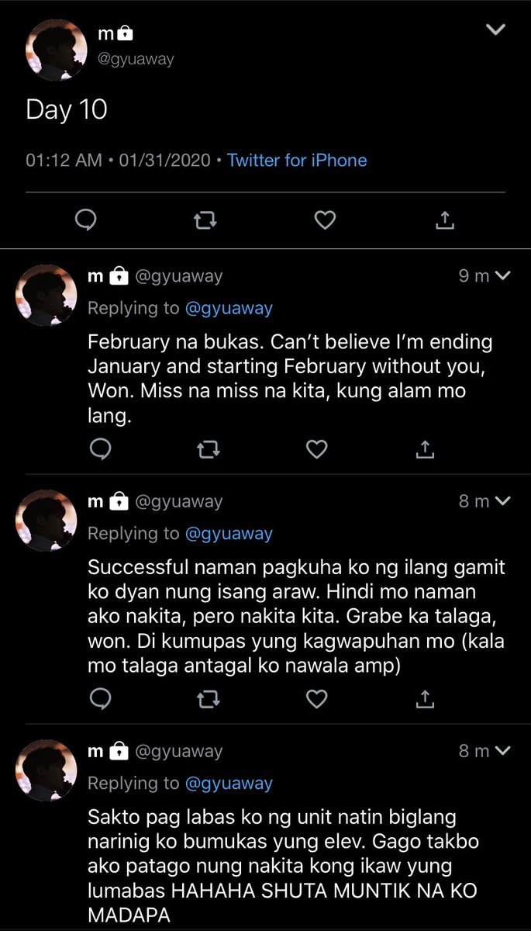
Task: Open @gyuaway handle under main tweet name
Action: point(136,60)
